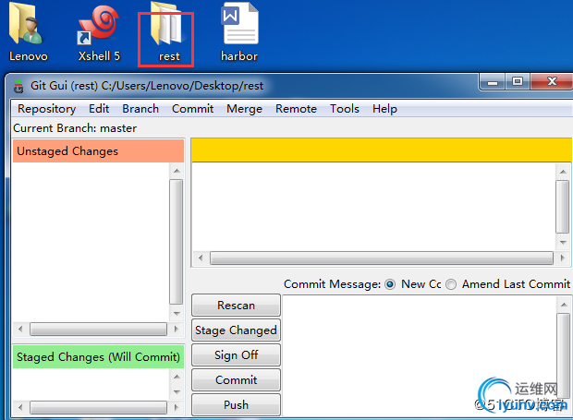Close the Git Gui window
573x420 pixels.
[552, 82]
